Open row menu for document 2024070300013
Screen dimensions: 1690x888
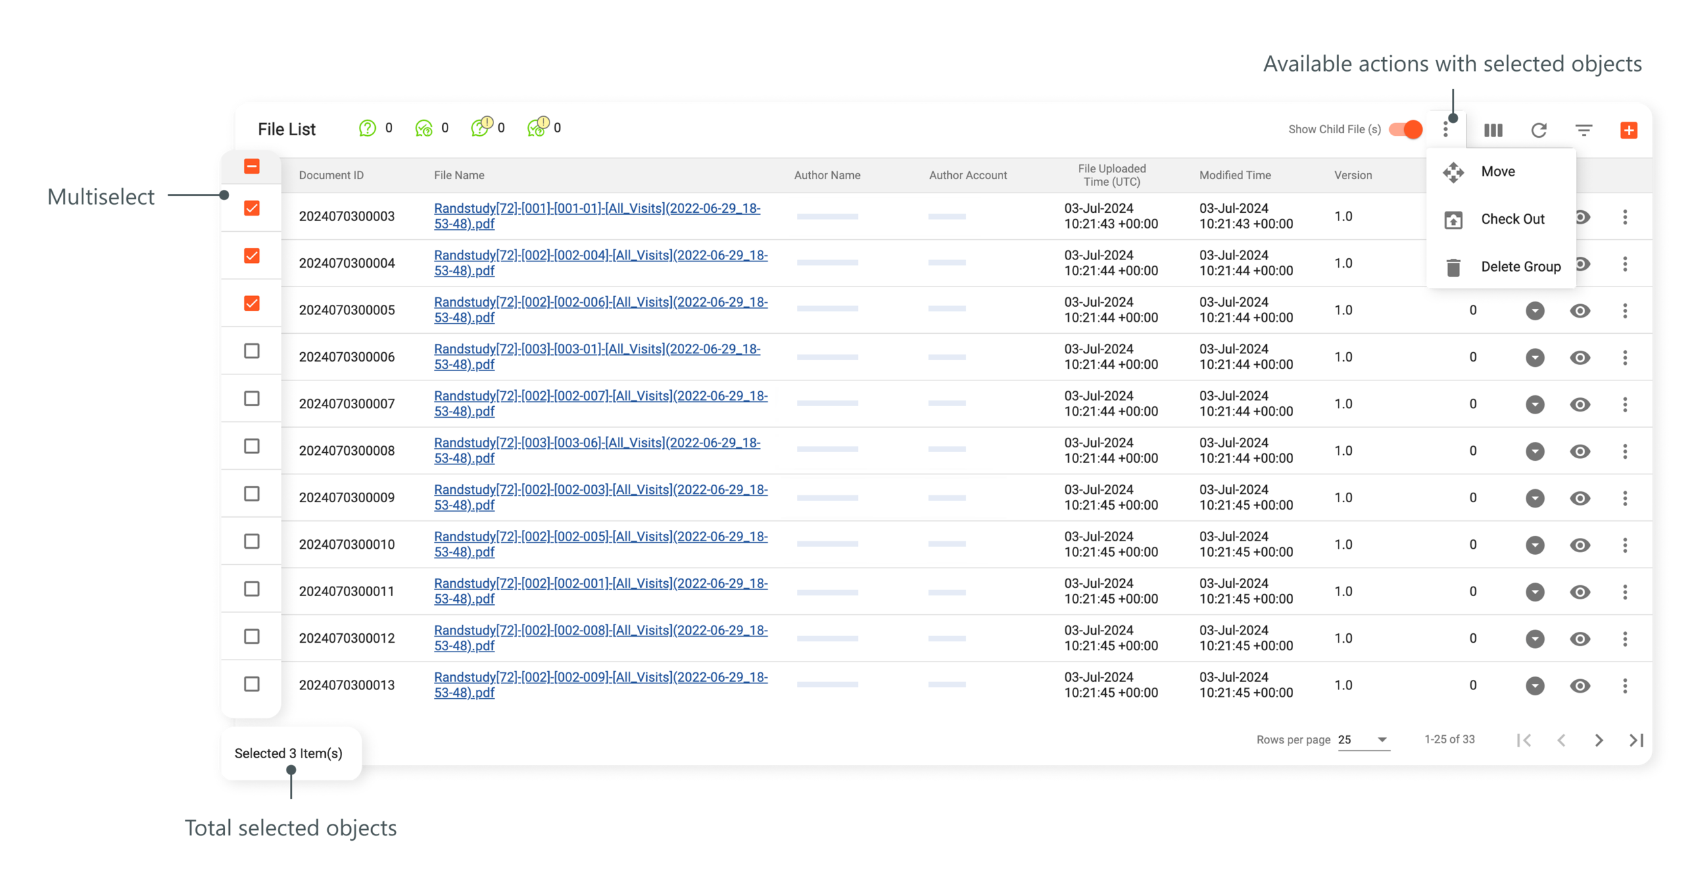point(1625,686)
